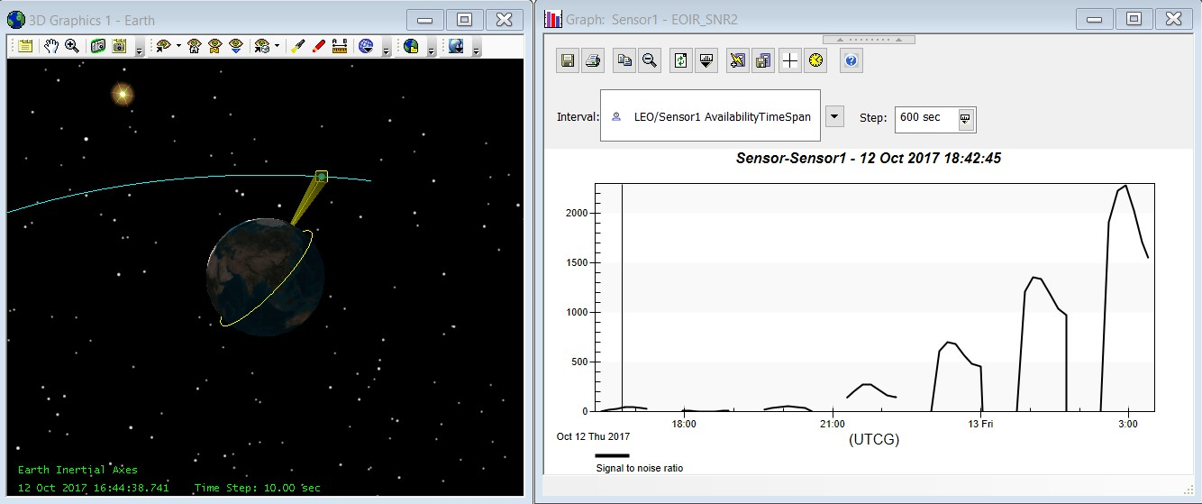Viewport: 1202px width, 504px height.
Task: Copy graph data with the copy icon
Action: 624,60
